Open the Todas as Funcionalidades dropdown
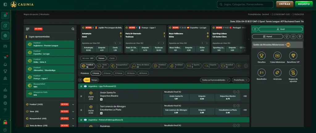This screenshot has height=133, width=316. pos(215,80)
